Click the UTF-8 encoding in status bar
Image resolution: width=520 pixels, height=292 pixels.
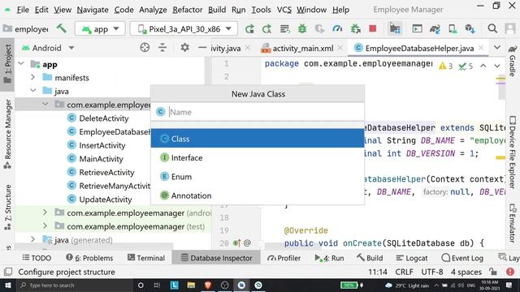(431, 272)
